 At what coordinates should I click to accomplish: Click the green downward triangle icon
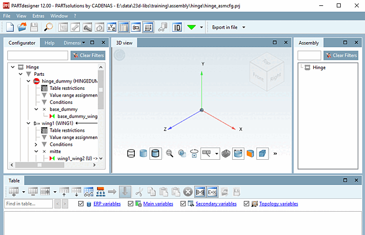click(x=191, y=27)
